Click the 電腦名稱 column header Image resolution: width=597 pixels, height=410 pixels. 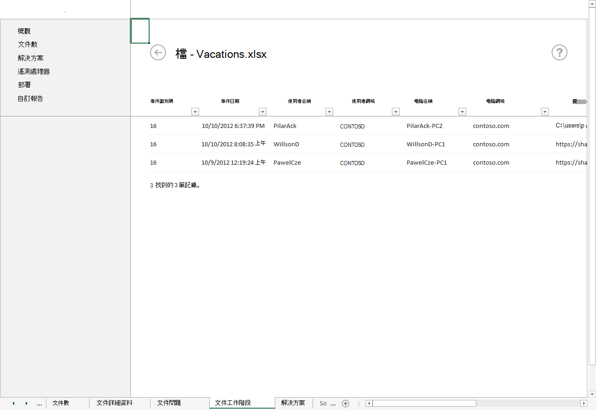click(x=423, y=101)
